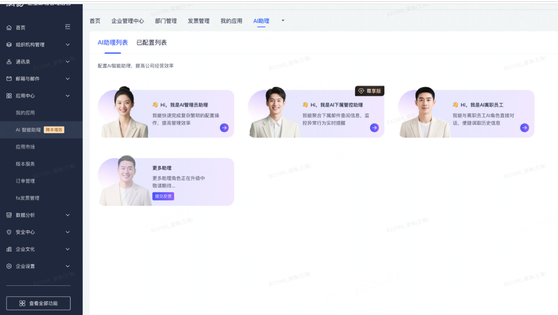Click the 企业设置 gear icon

(9, 266)
